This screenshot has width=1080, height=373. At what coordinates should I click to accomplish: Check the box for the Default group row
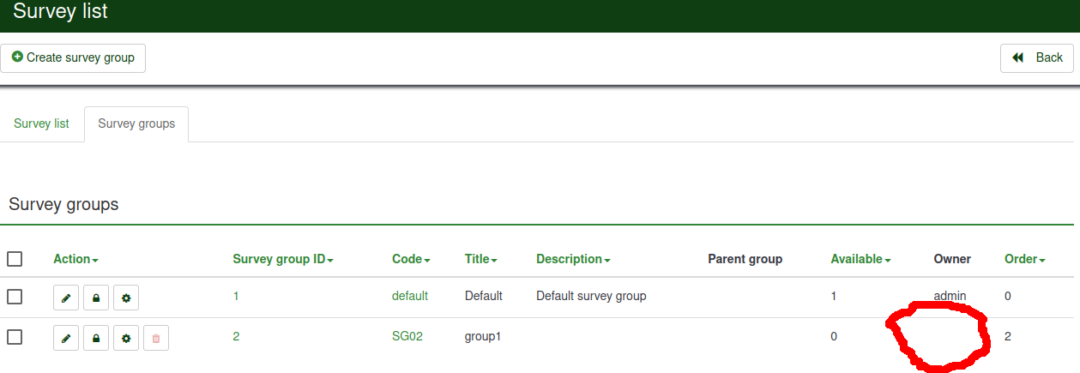click(15, 297)
